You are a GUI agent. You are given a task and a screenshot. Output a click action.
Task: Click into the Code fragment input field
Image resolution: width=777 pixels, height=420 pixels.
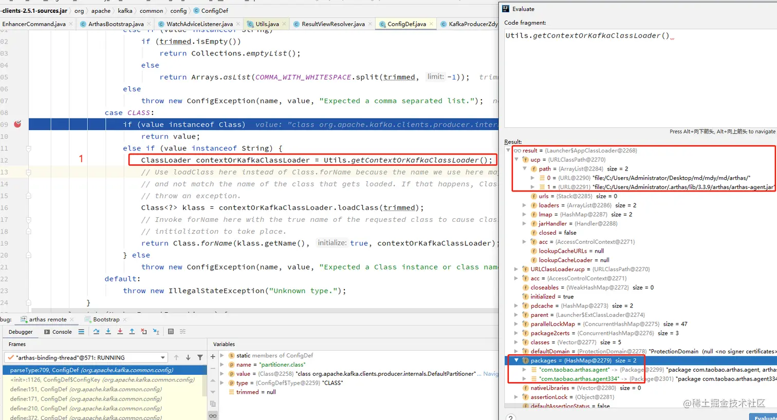pos(640,77)
